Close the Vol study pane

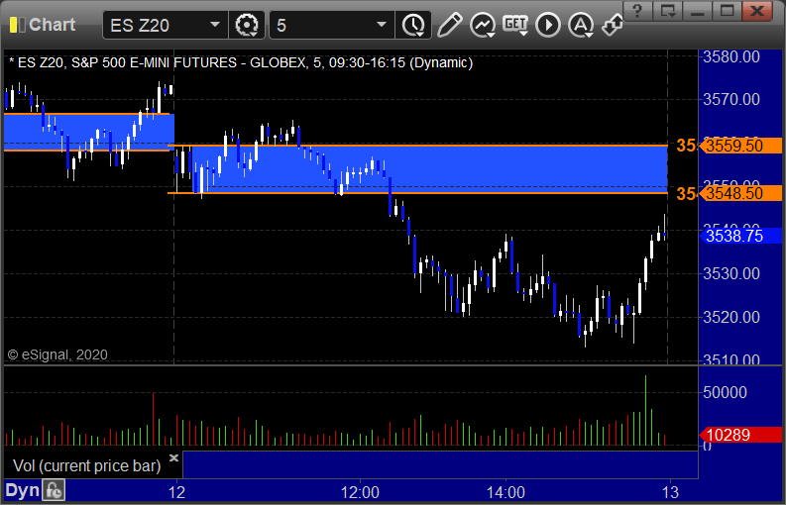[173, 457]
